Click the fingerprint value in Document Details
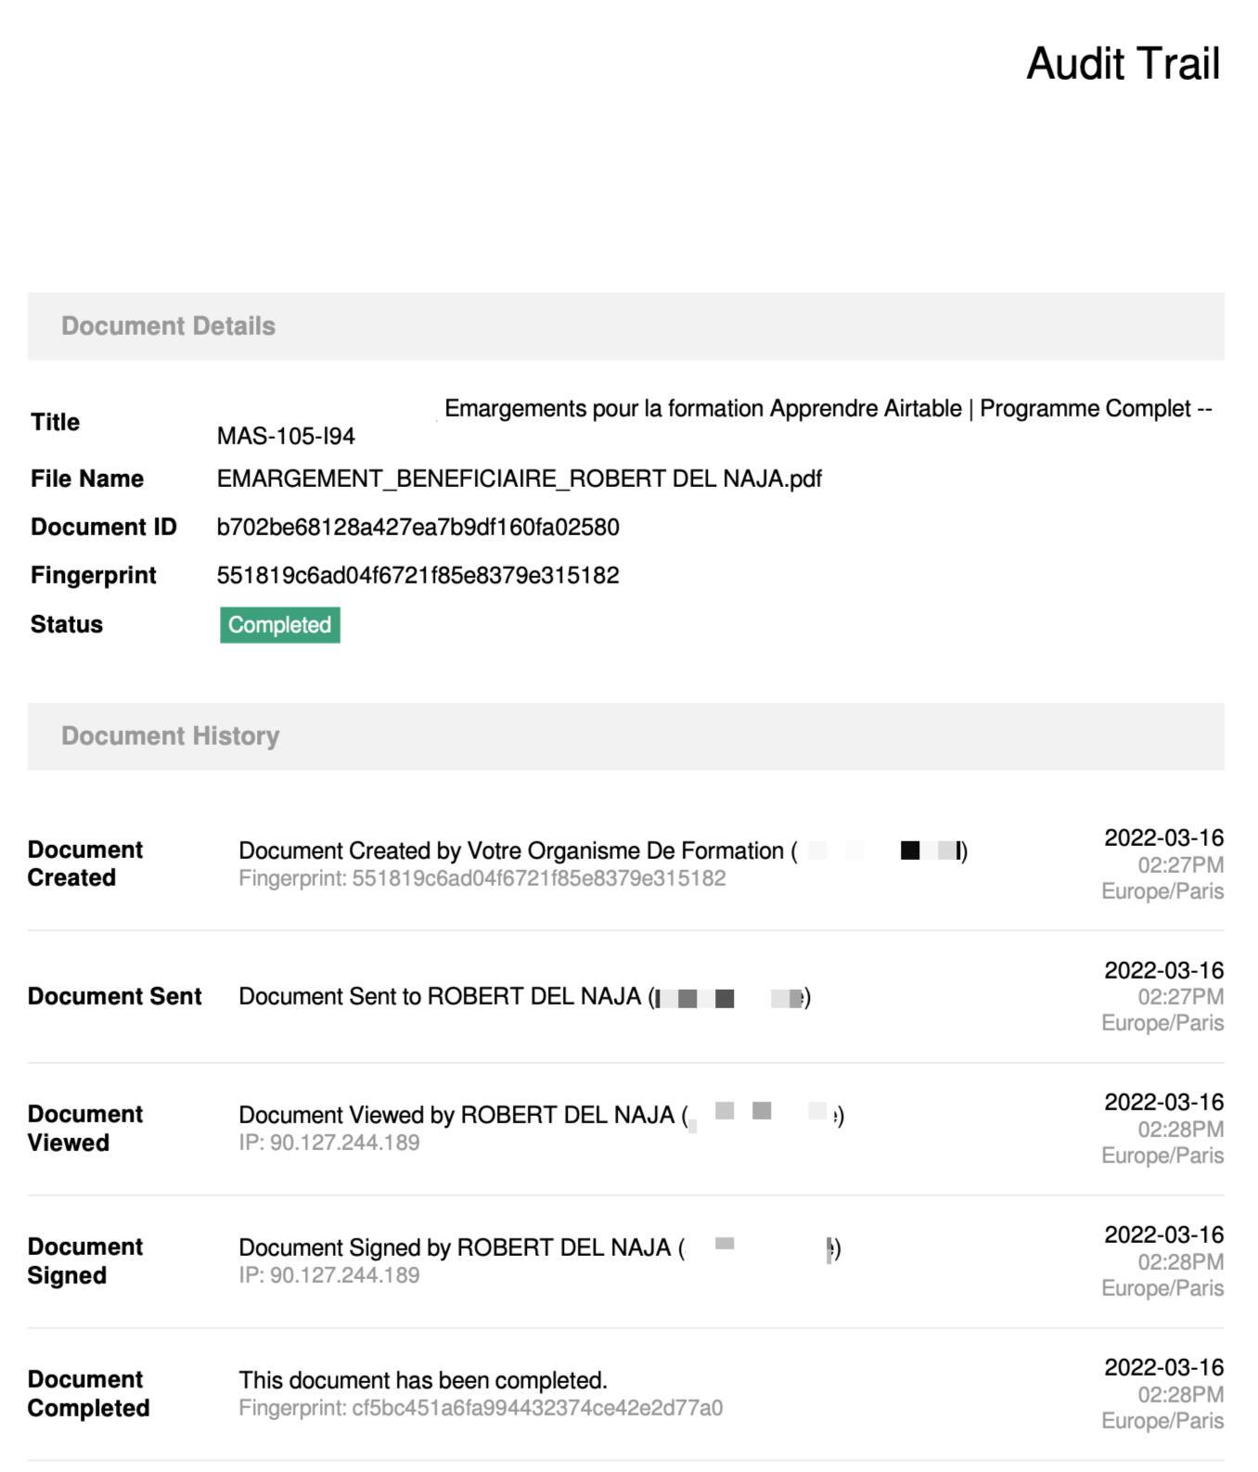 click(417, 576)
